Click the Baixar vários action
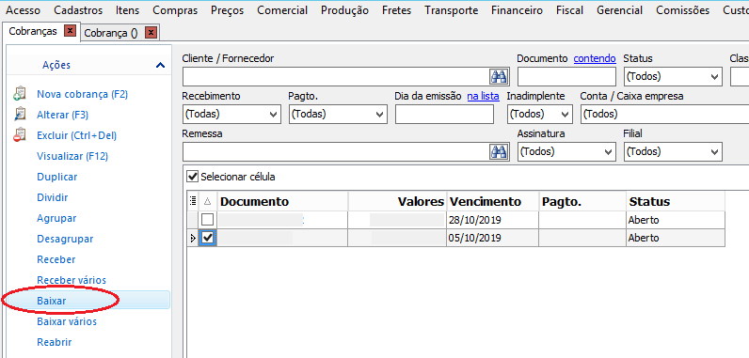This screenshot has width=749, height=358. [67, 321]
